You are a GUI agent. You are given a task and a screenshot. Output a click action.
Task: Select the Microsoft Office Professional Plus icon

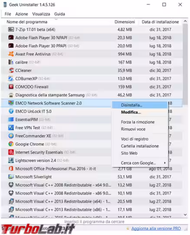11,168
